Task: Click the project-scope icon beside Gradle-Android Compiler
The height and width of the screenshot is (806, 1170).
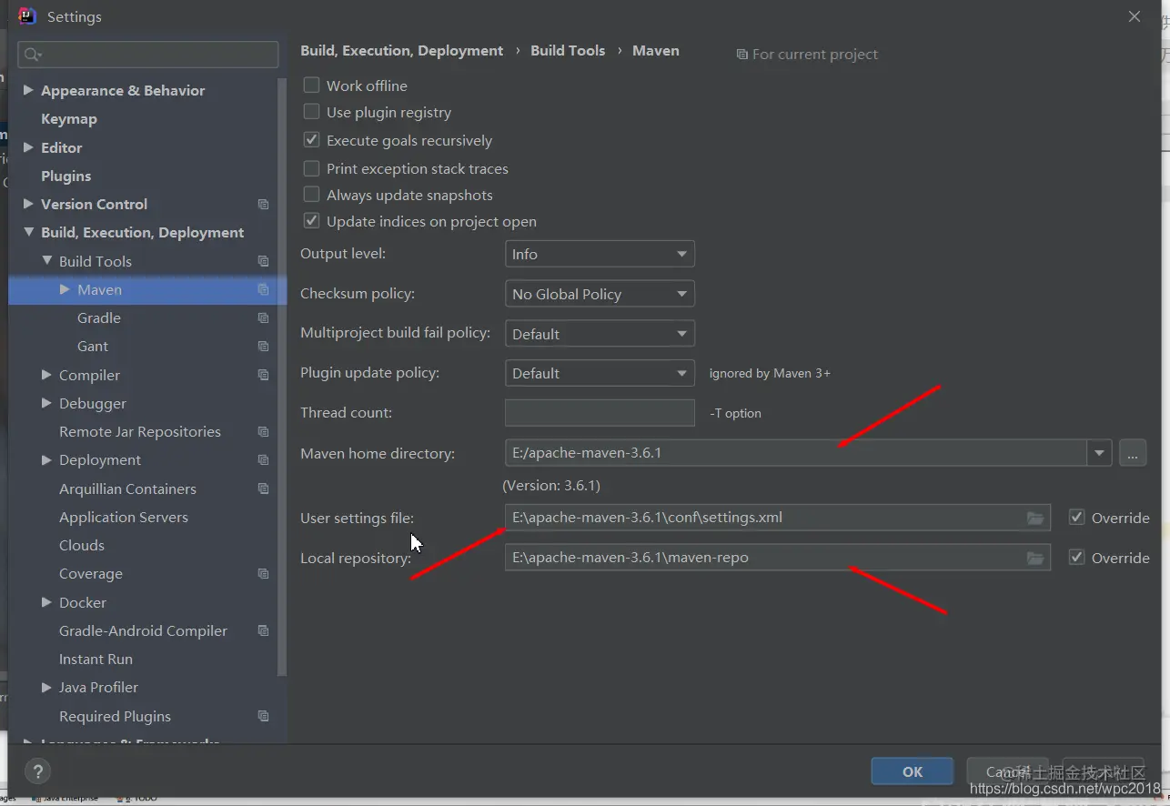Action: [263, 631]
